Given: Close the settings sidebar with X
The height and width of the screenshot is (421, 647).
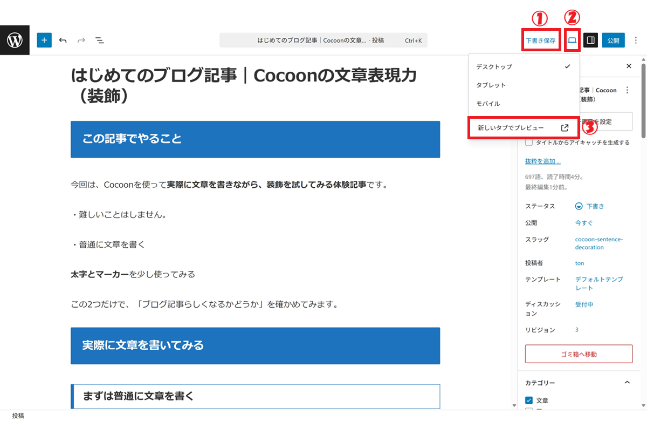Looking at the screenshot, I should click(629, 66).
